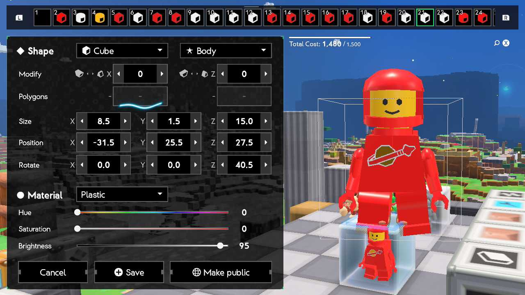
Task: Cancel the shape edits
Action: point(53,272)
